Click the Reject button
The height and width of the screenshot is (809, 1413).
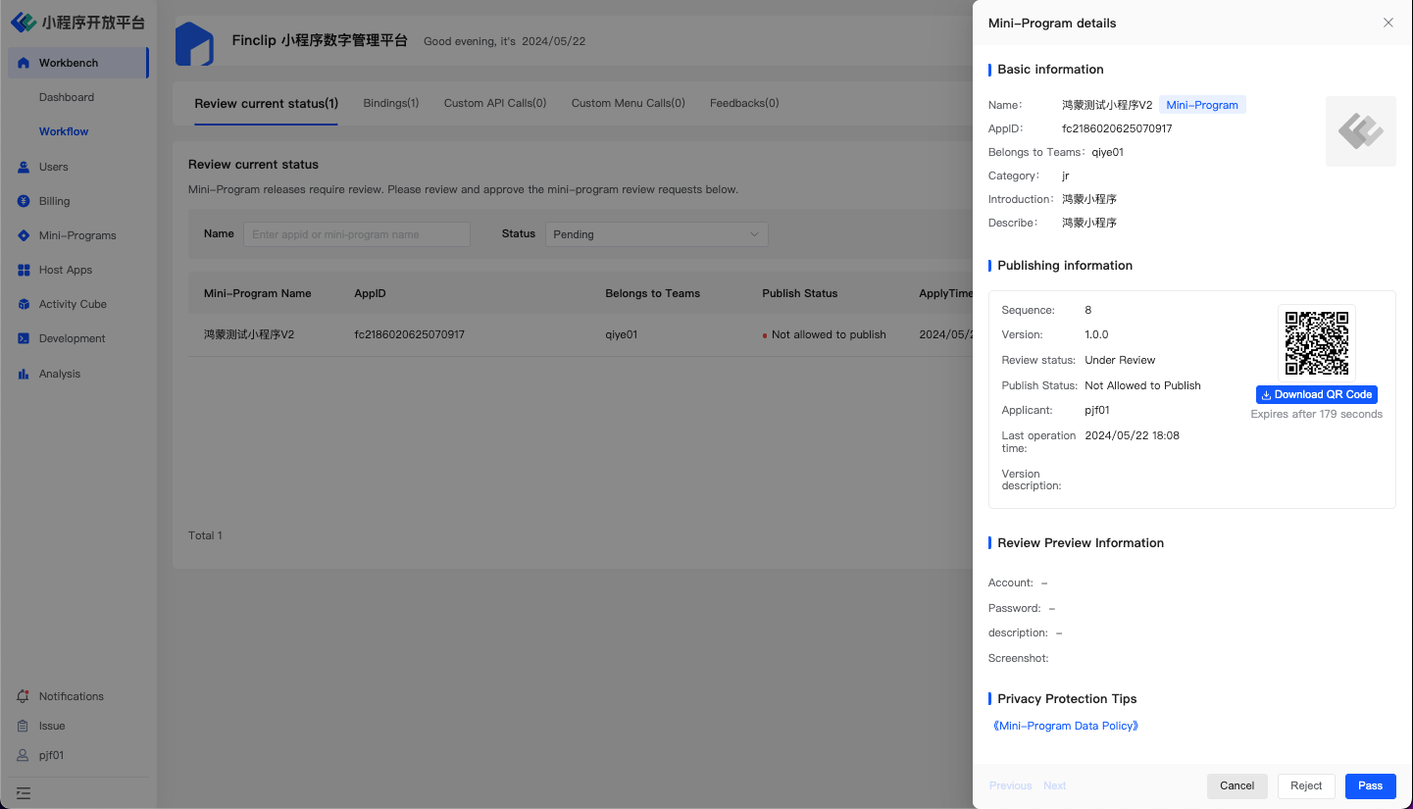coord(1306,785)
